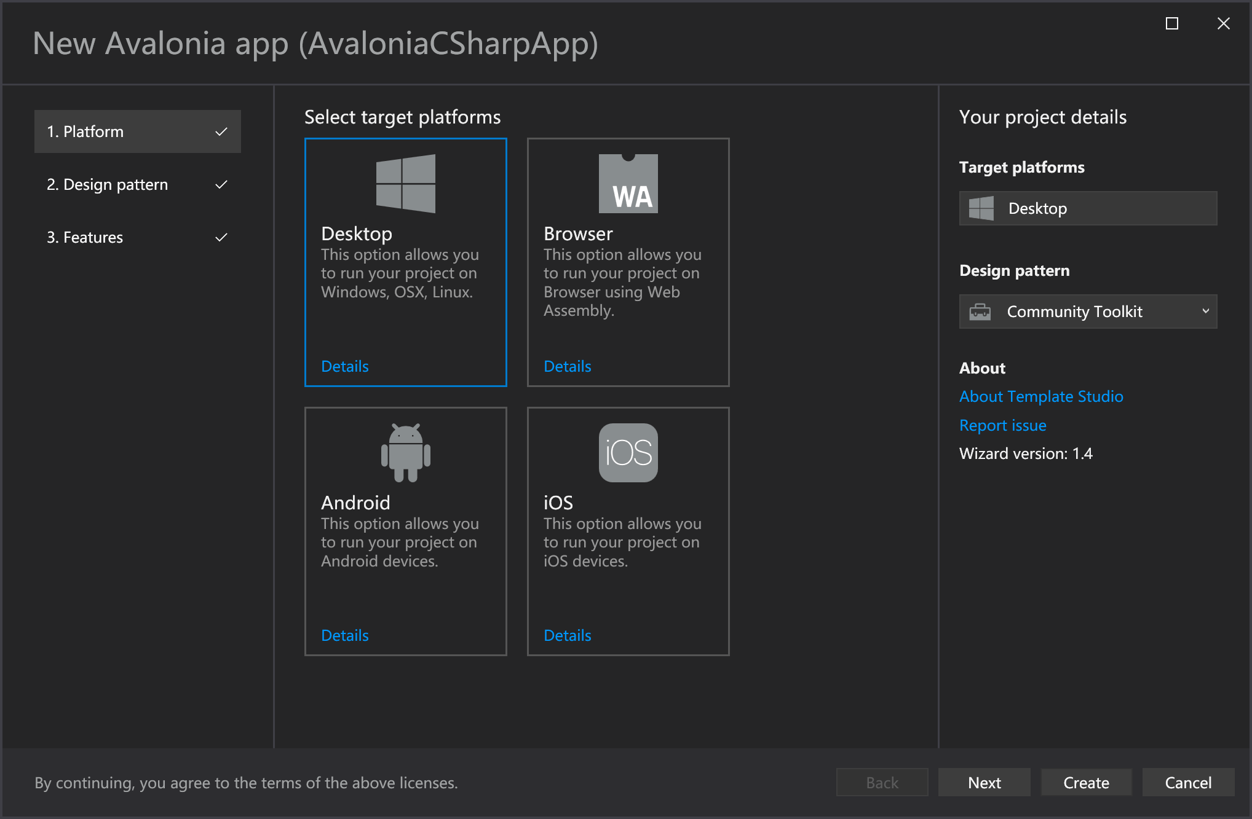Viewport: 1252px width, 819px height.
Task: Open Details link for Desktop
Action: tap(345, 366)
